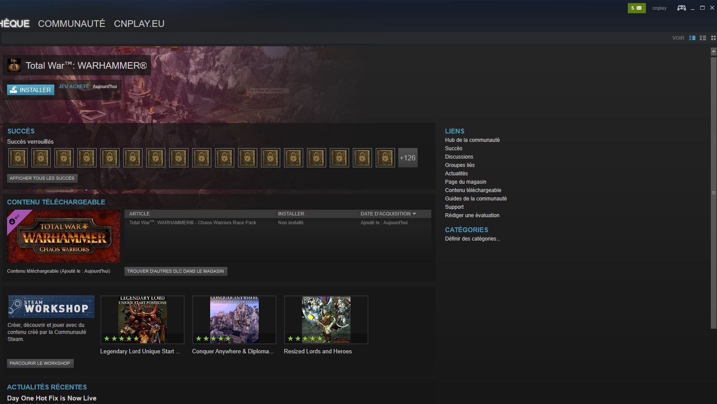Click the Succès section heading
The image size is (717, 404).
pos(21,131)
